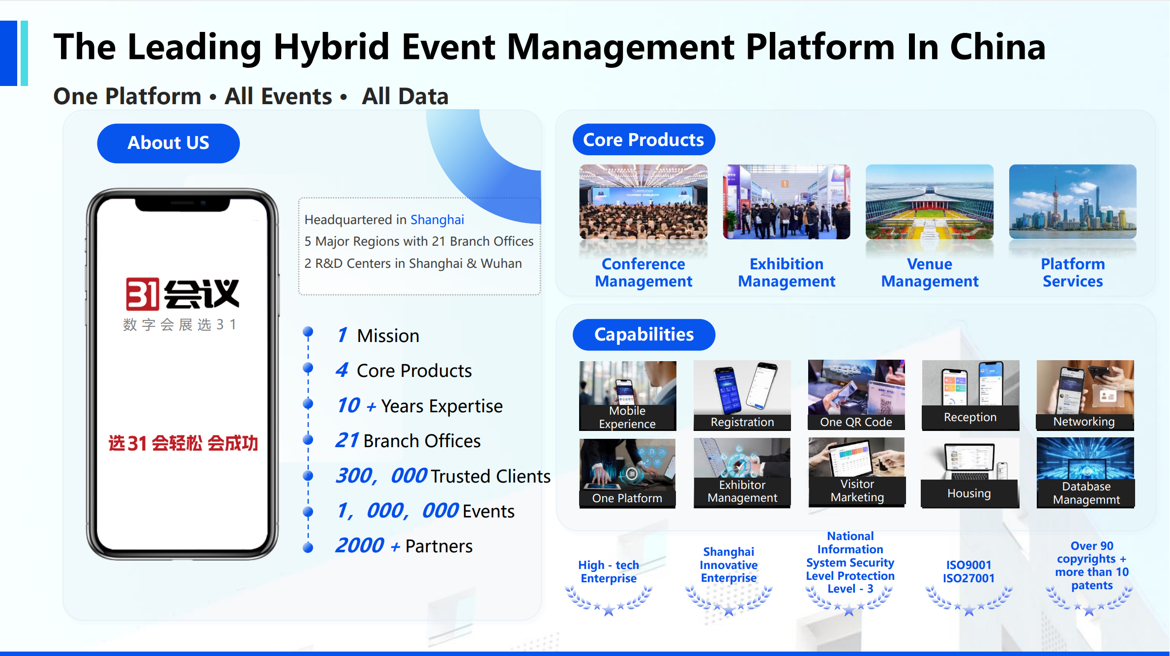Select the Registration capability image
Viewport: 1170px width, 656px height.
coord(742,396)
